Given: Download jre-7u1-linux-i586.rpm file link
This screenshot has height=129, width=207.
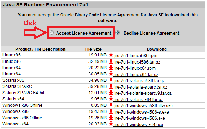Looking at the screenshot, I should tap(136, 56).
